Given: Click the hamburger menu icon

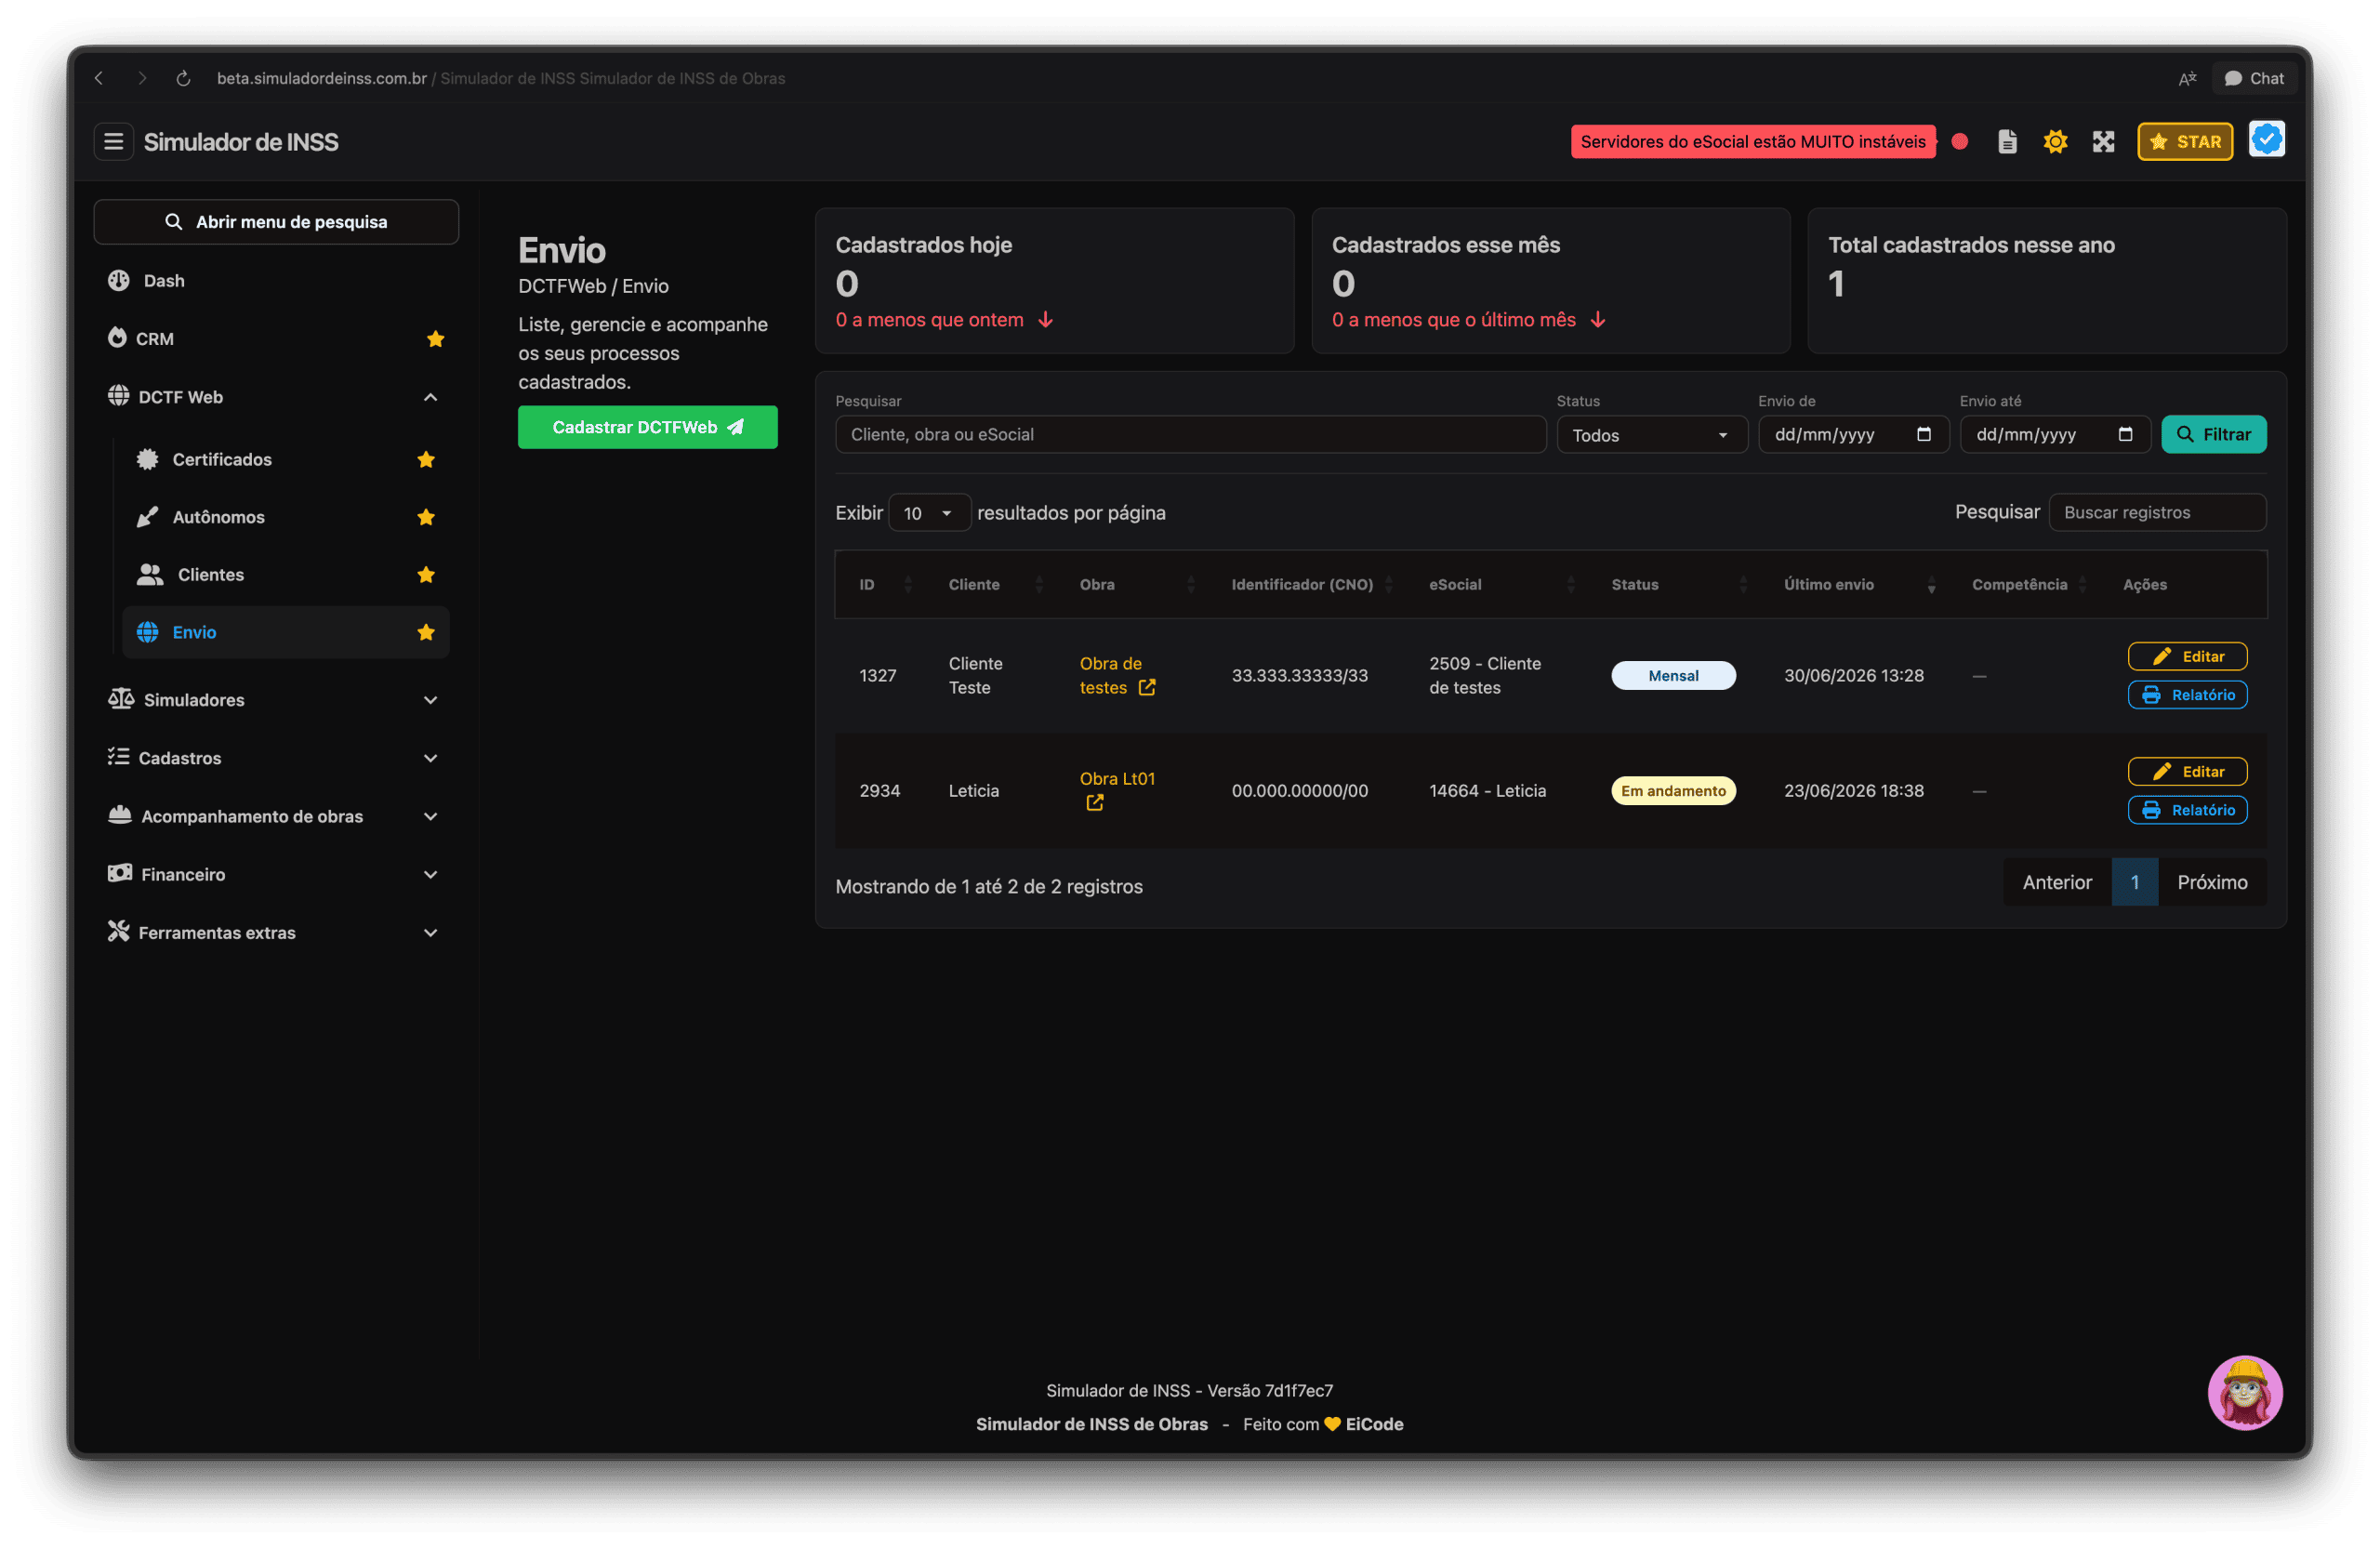Looking at the screenshot, I should pos(114,142).
